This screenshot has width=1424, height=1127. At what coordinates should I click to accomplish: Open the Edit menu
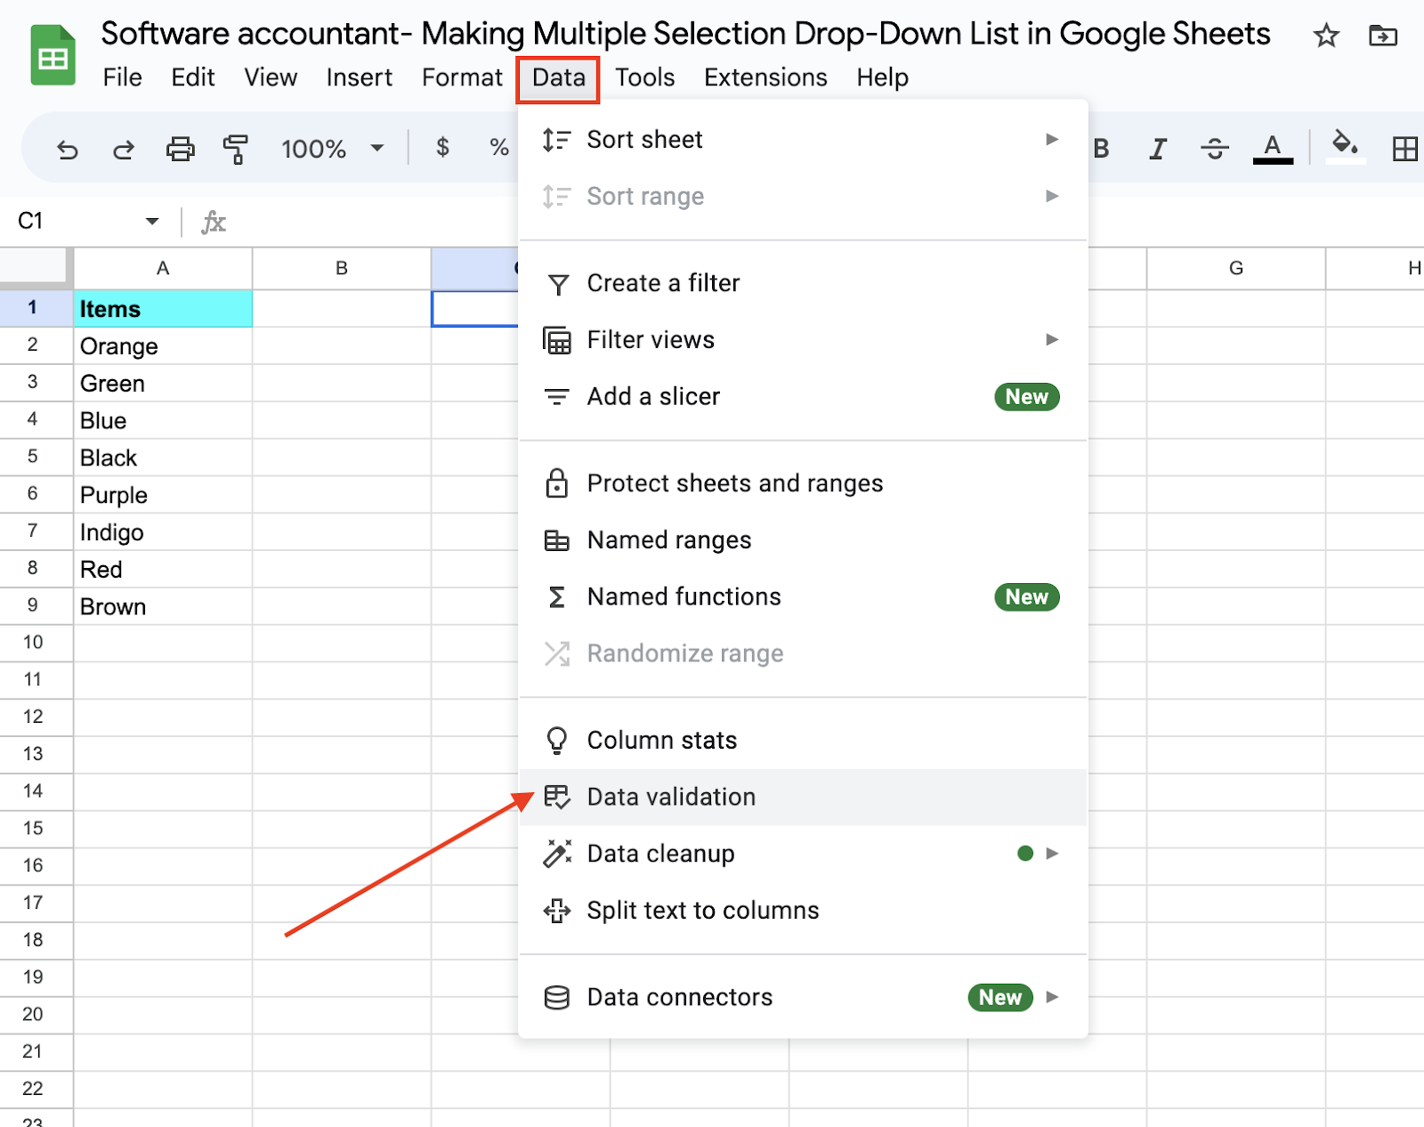point(193,77)
